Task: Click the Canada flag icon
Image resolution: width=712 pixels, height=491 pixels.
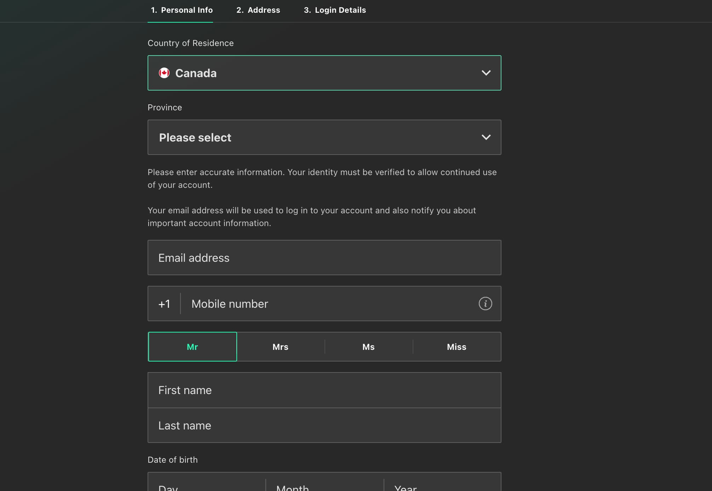Action: coord(164,73)
